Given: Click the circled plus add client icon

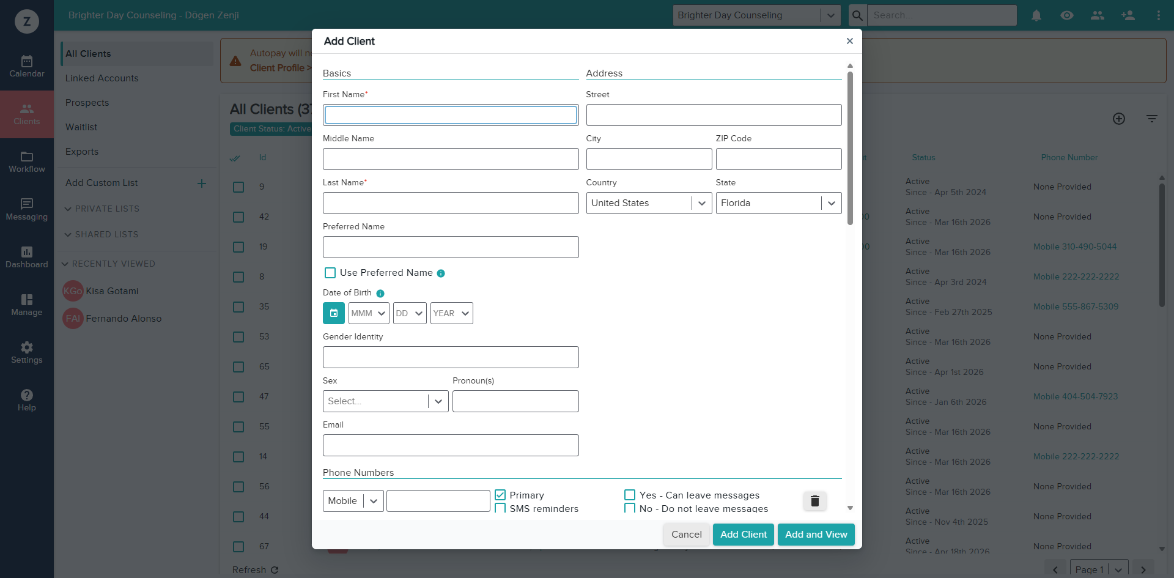Looking at the screenshot, I should [1119, 119].
